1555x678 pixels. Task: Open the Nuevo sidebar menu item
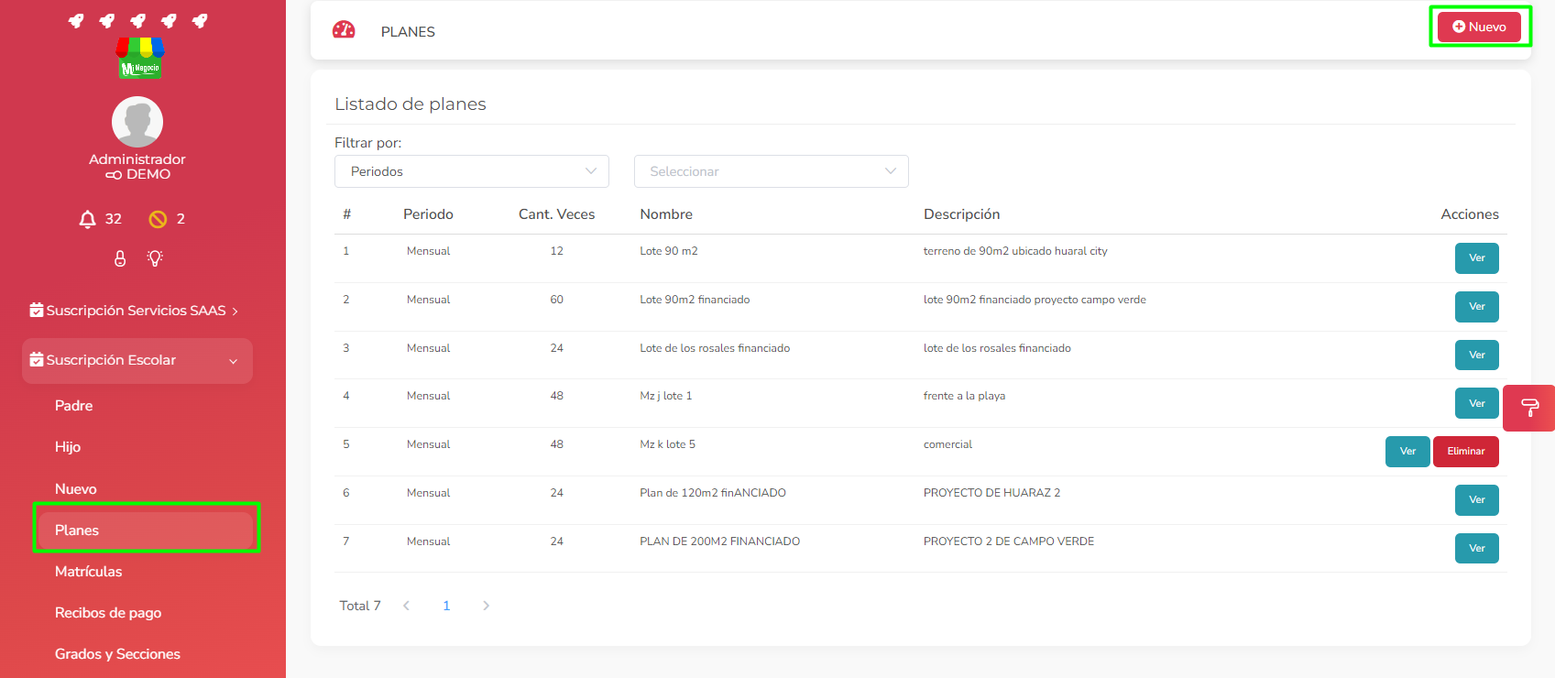75,489
